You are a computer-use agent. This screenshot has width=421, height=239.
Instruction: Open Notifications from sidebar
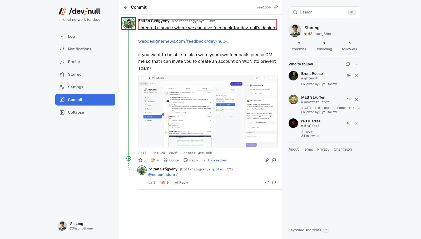85,49
